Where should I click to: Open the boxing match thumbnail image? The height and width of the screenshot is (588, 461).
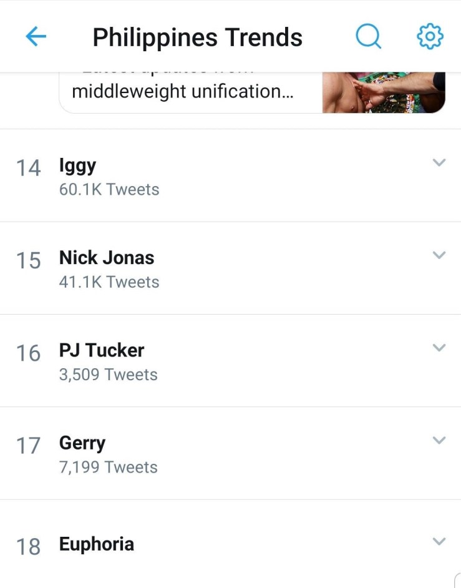(383, 92)
